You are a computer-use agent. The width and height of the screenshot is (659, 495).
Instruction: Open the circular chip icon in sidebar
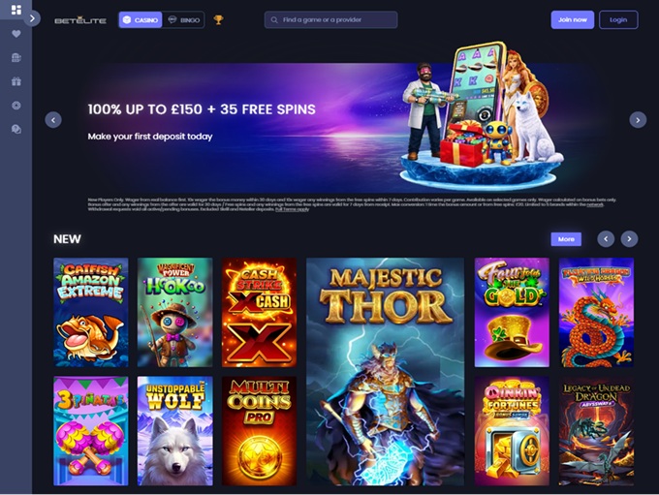point(16,105)
